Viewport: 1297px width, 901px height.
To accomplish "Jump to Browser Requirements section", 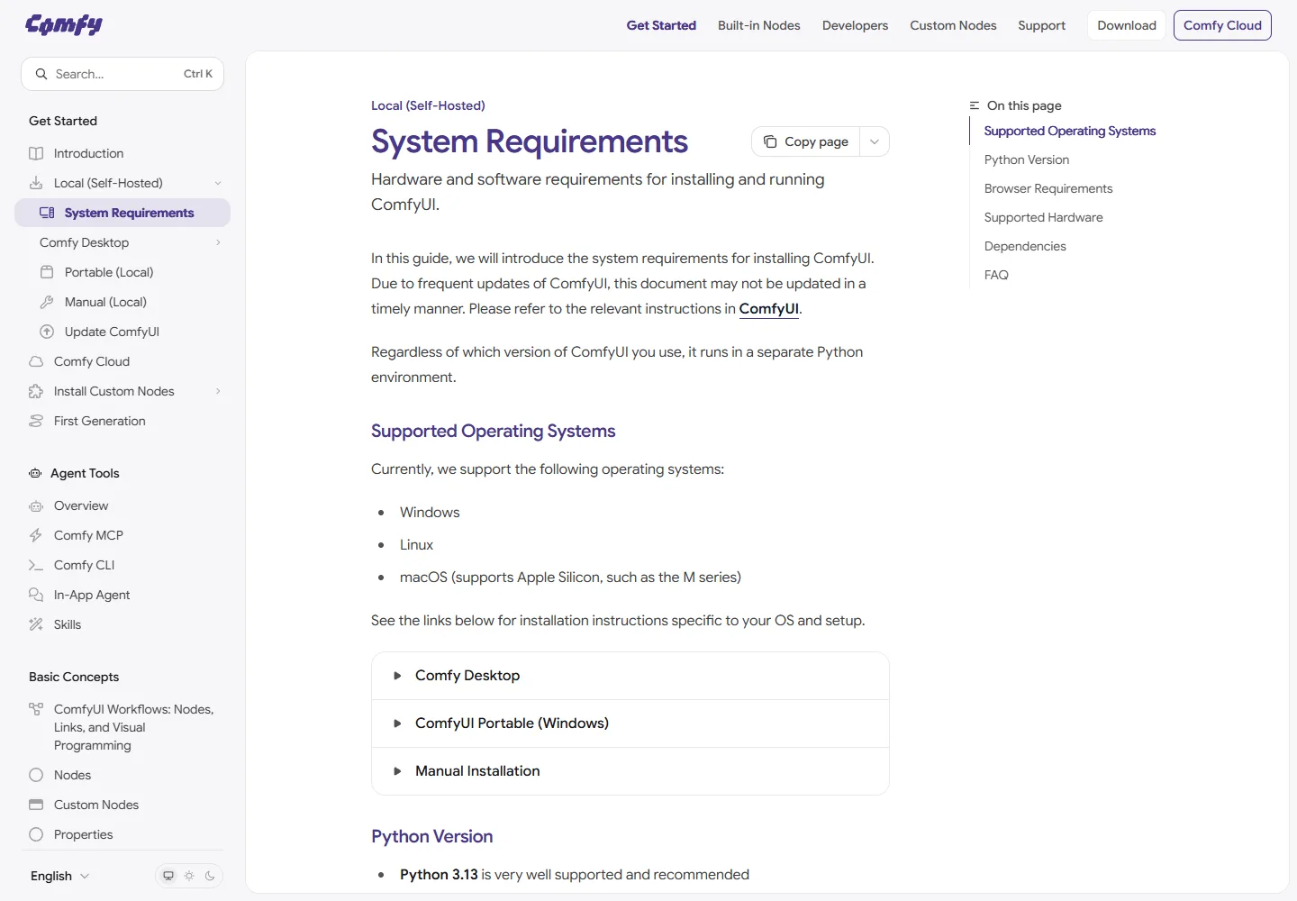I will pyautogui.click(x=1048, y=188).
